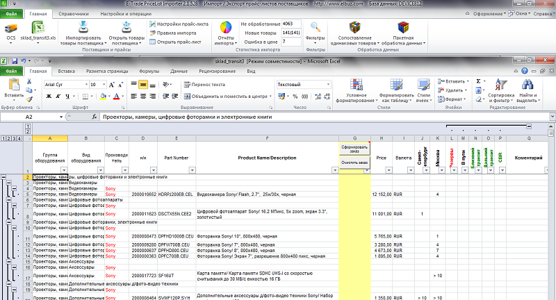Screen dimensions: 556x300
Task: Open Стили ячеек icon
Action: click(x=423, y=85)
